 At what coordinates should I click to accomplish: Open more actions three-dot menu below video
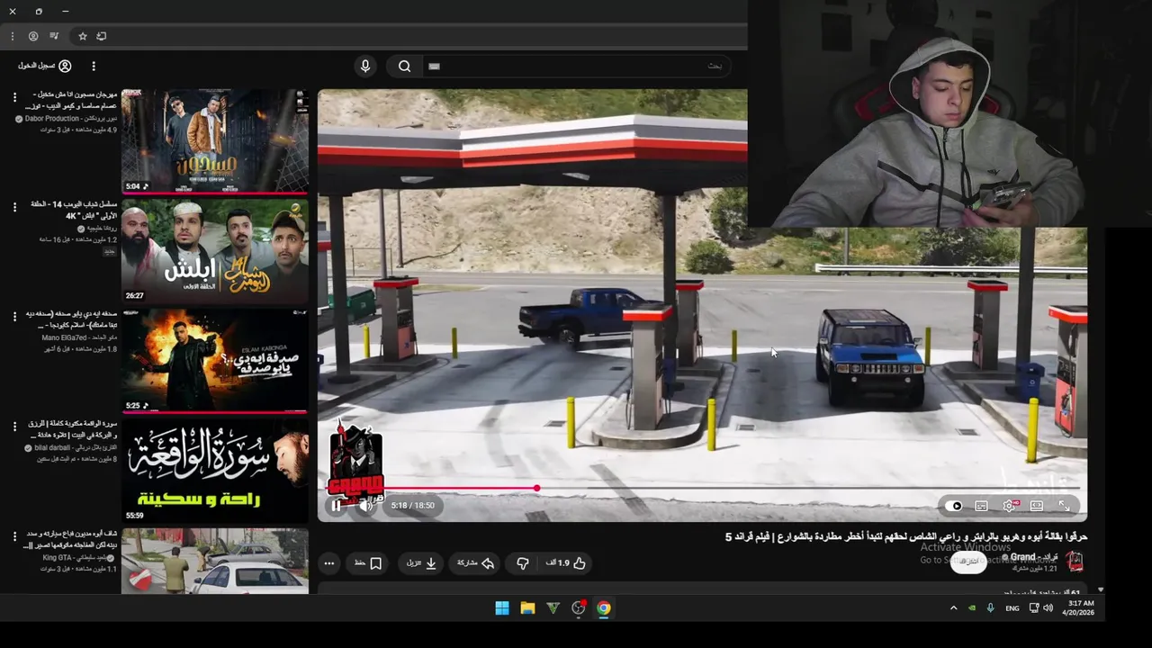tap(329, 563)
